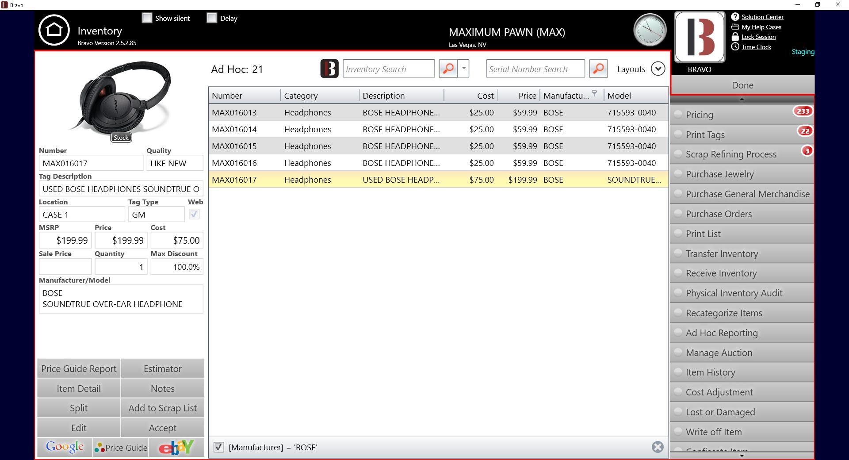849x460 pixels.
Task: Select the Item History radio option
Action: click(678, 372)
